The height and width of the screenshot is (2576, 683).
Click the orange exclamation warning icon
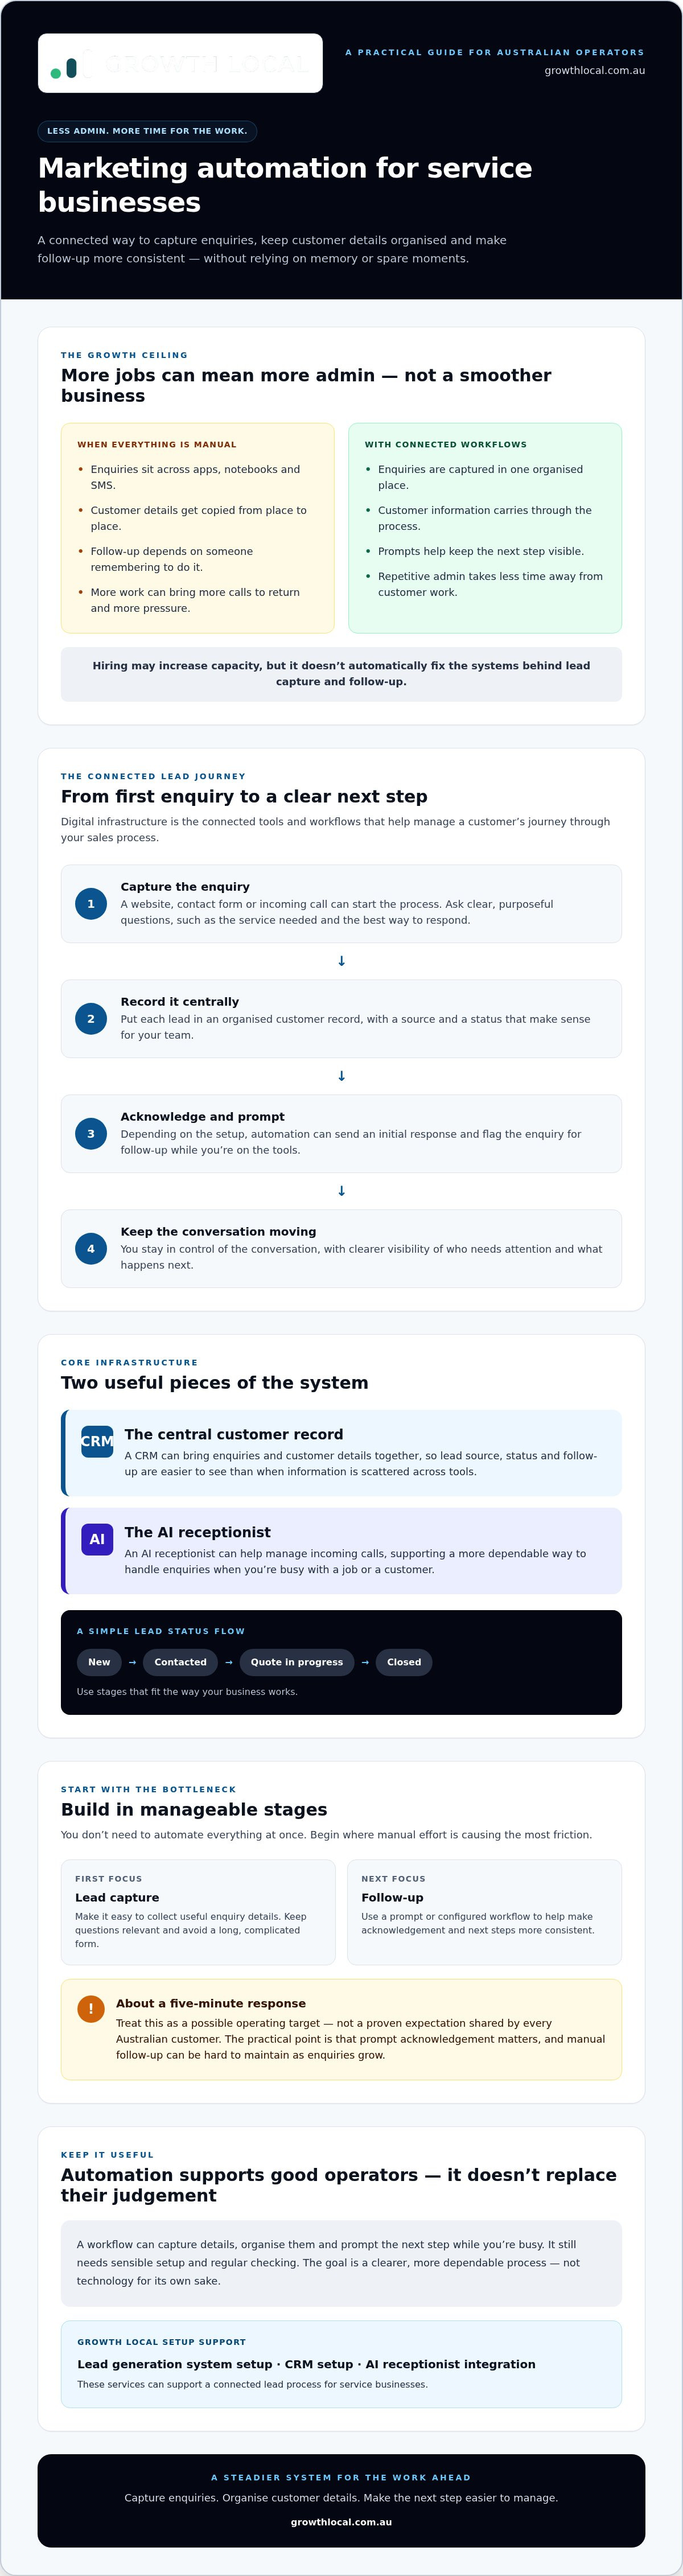coord(91,2009)
